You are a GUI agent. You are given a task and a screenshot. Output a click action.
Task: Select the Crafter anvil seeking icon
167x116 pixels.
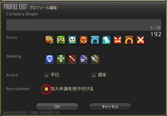pos(83,59)
